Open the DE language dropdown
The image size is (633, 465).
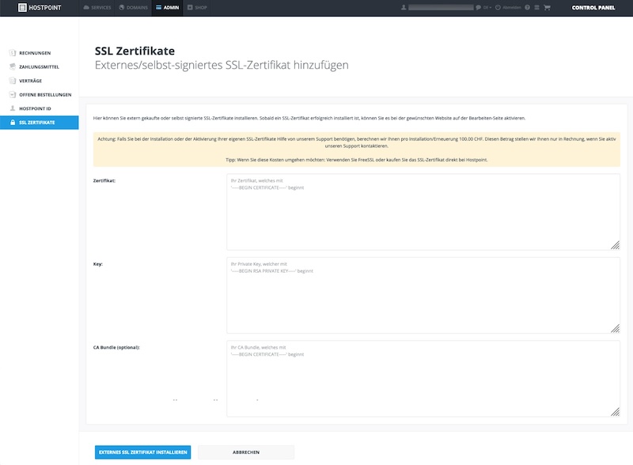point(487,8)
